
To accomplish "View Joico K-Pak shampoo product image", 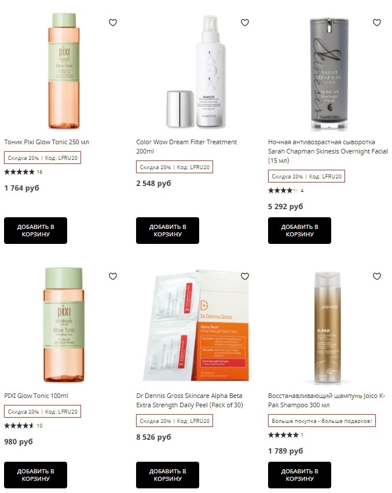I will [x=328, y=328].
